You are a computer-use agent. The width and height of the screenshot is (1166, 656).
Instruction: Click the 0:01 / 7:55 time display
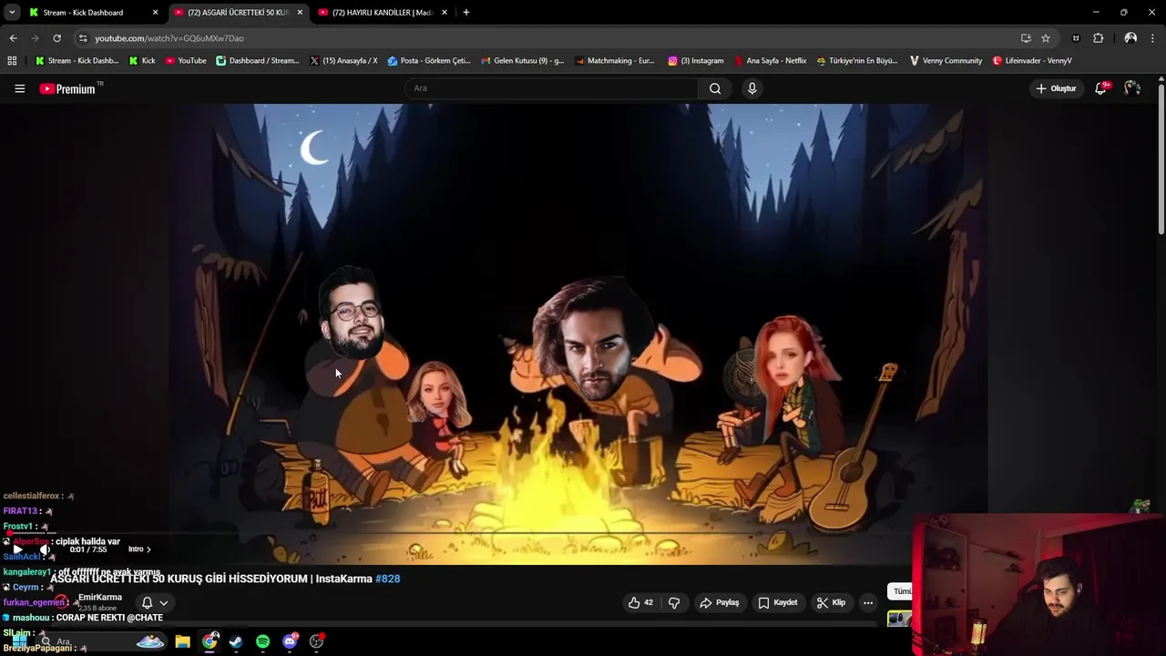click(88, 549)
